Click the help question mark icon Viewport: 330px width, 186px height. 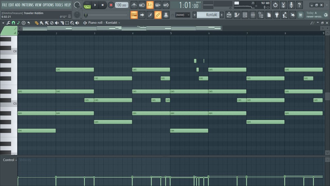[x=299, y=5]
